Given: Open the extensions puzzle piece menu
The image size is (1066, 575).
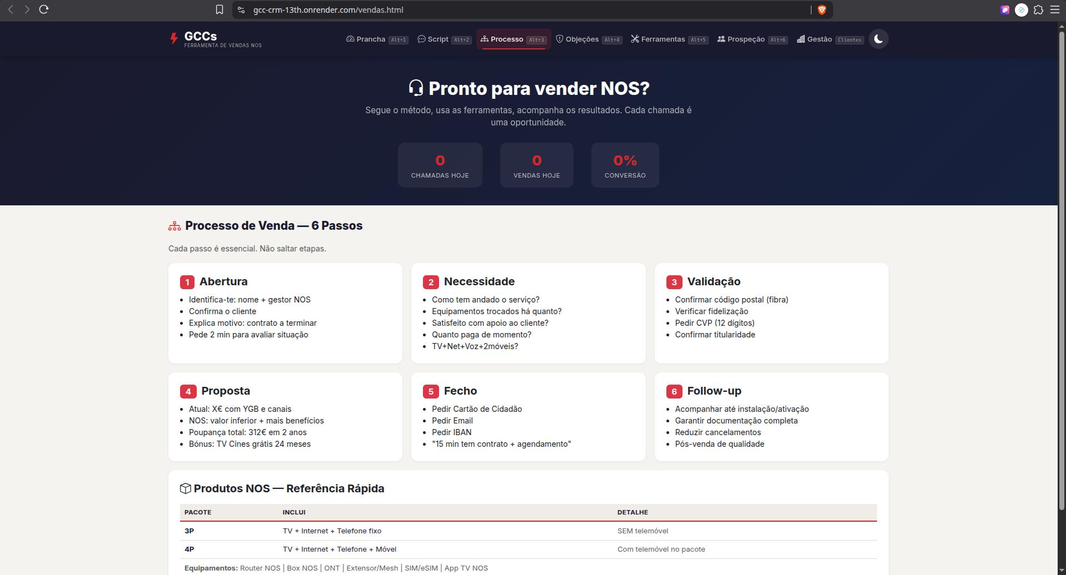Looking at the screenshot, I should (x=1038, y=9).
